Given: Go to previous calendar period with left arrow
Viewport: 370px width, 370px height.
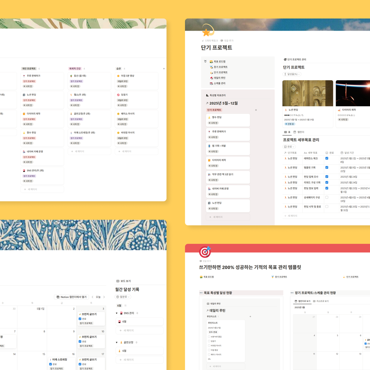Looking at the screenshot, I should pos(92,297).
